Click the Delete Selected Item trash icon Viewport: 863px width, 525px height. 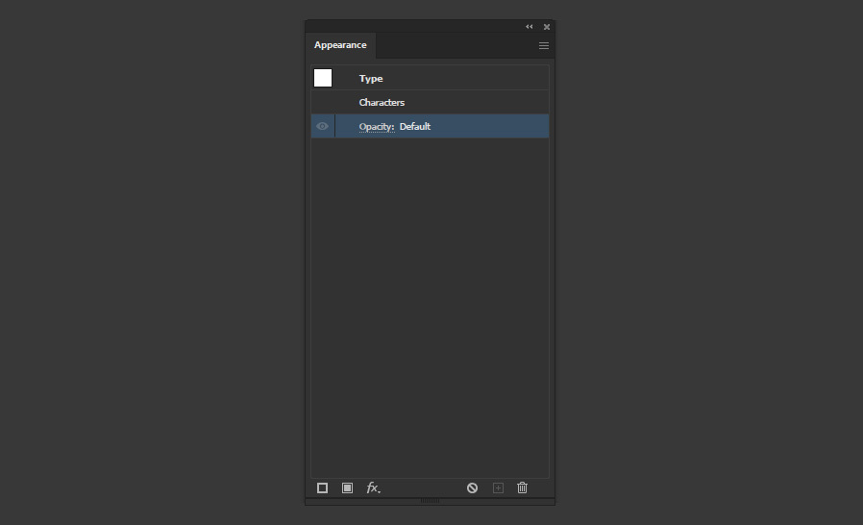point(522,487)
